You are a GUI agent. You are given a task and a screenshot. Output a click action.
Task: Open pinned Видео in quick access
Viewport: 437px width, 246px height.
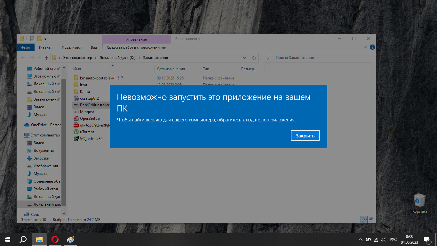(x=39, y=107)
